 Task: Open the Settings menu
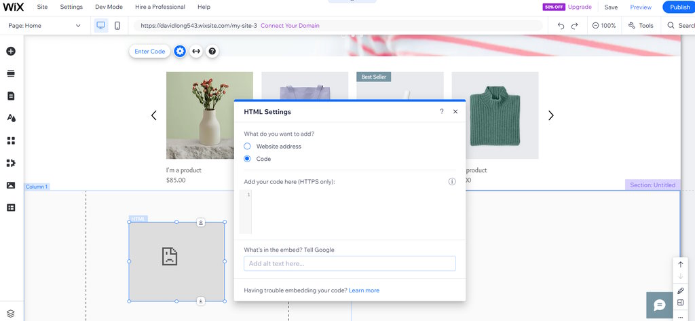pyautogui.click(x=71, y=7)
